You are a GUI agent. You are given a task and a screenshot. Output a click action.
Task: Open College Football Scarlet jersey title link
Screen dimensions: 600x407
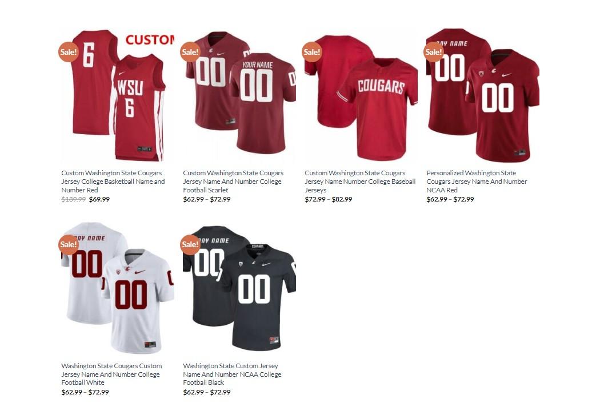(x=233, y=182)
